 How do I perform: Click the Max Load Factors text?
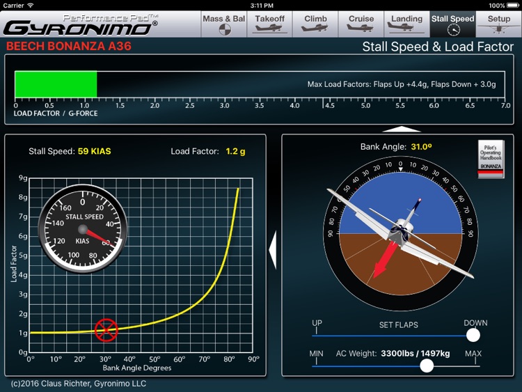[x=402, y=84]
